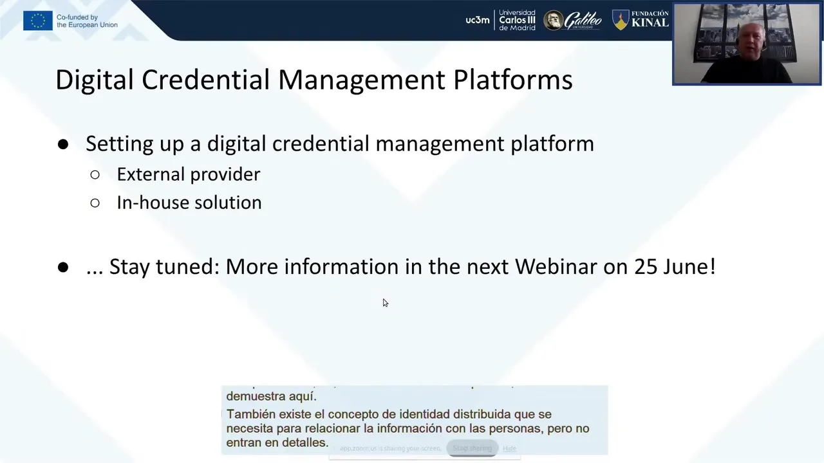Click the European Union flag logo
Screen dimensions: 824x463
coord(38,21)
